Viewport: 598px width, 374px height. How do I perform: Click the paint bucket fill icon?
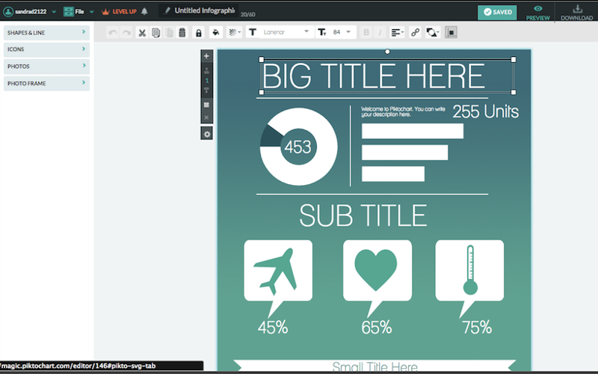(x=215, y=33)
